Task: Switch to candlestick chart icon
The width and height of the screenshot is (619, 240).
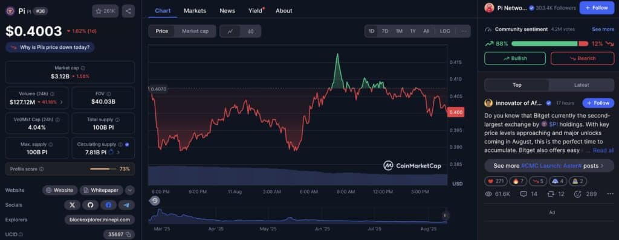Action: pos(251,31)
